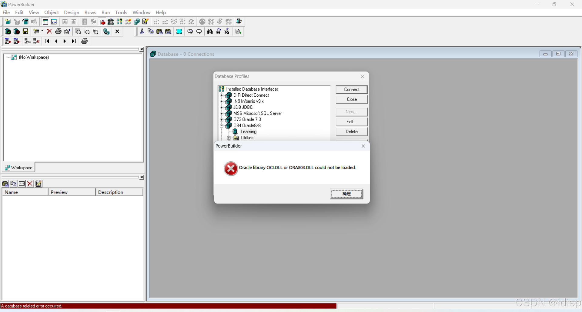Open dropdown arrow next to Create table icon

[42, 31]
